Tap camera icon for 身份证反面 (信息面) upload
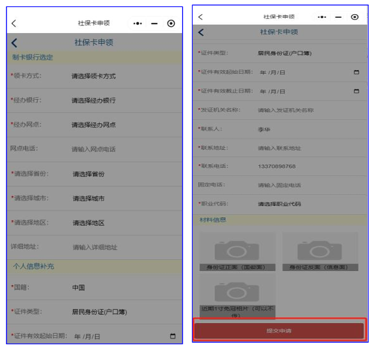Viewport: 373px width, 349px height. [319, 250]
